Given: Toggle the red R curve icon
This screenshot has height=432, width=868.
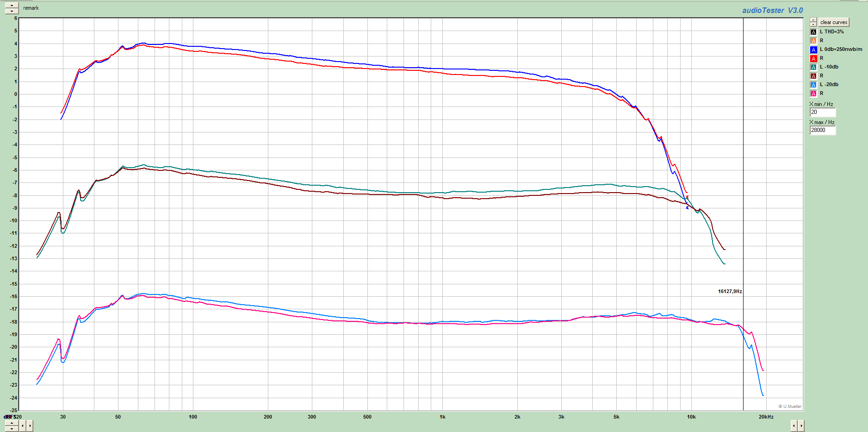Looking at the screenshot, I should (x=813, y=58).
